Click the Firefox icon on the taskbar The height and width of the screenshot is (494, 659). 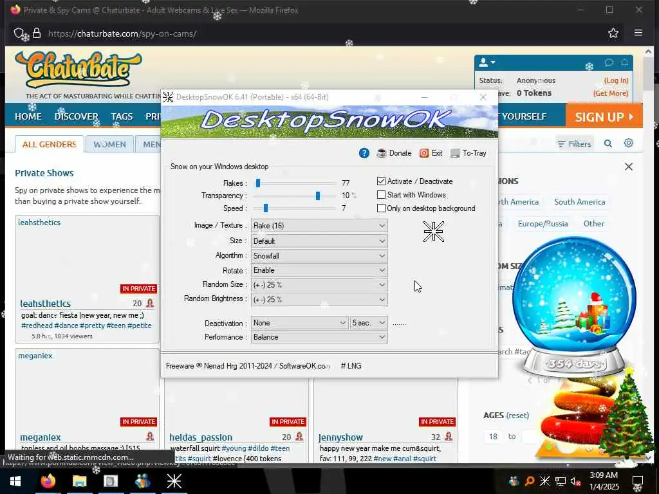48,481
